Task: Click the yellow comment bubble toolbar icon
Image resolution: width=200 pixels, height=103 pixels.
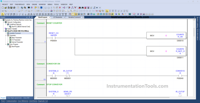Action: (35, 8)
